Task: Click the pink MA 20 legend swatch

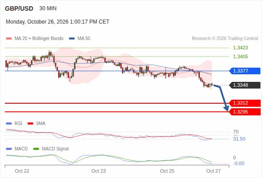Action: [x=9, y=39]
